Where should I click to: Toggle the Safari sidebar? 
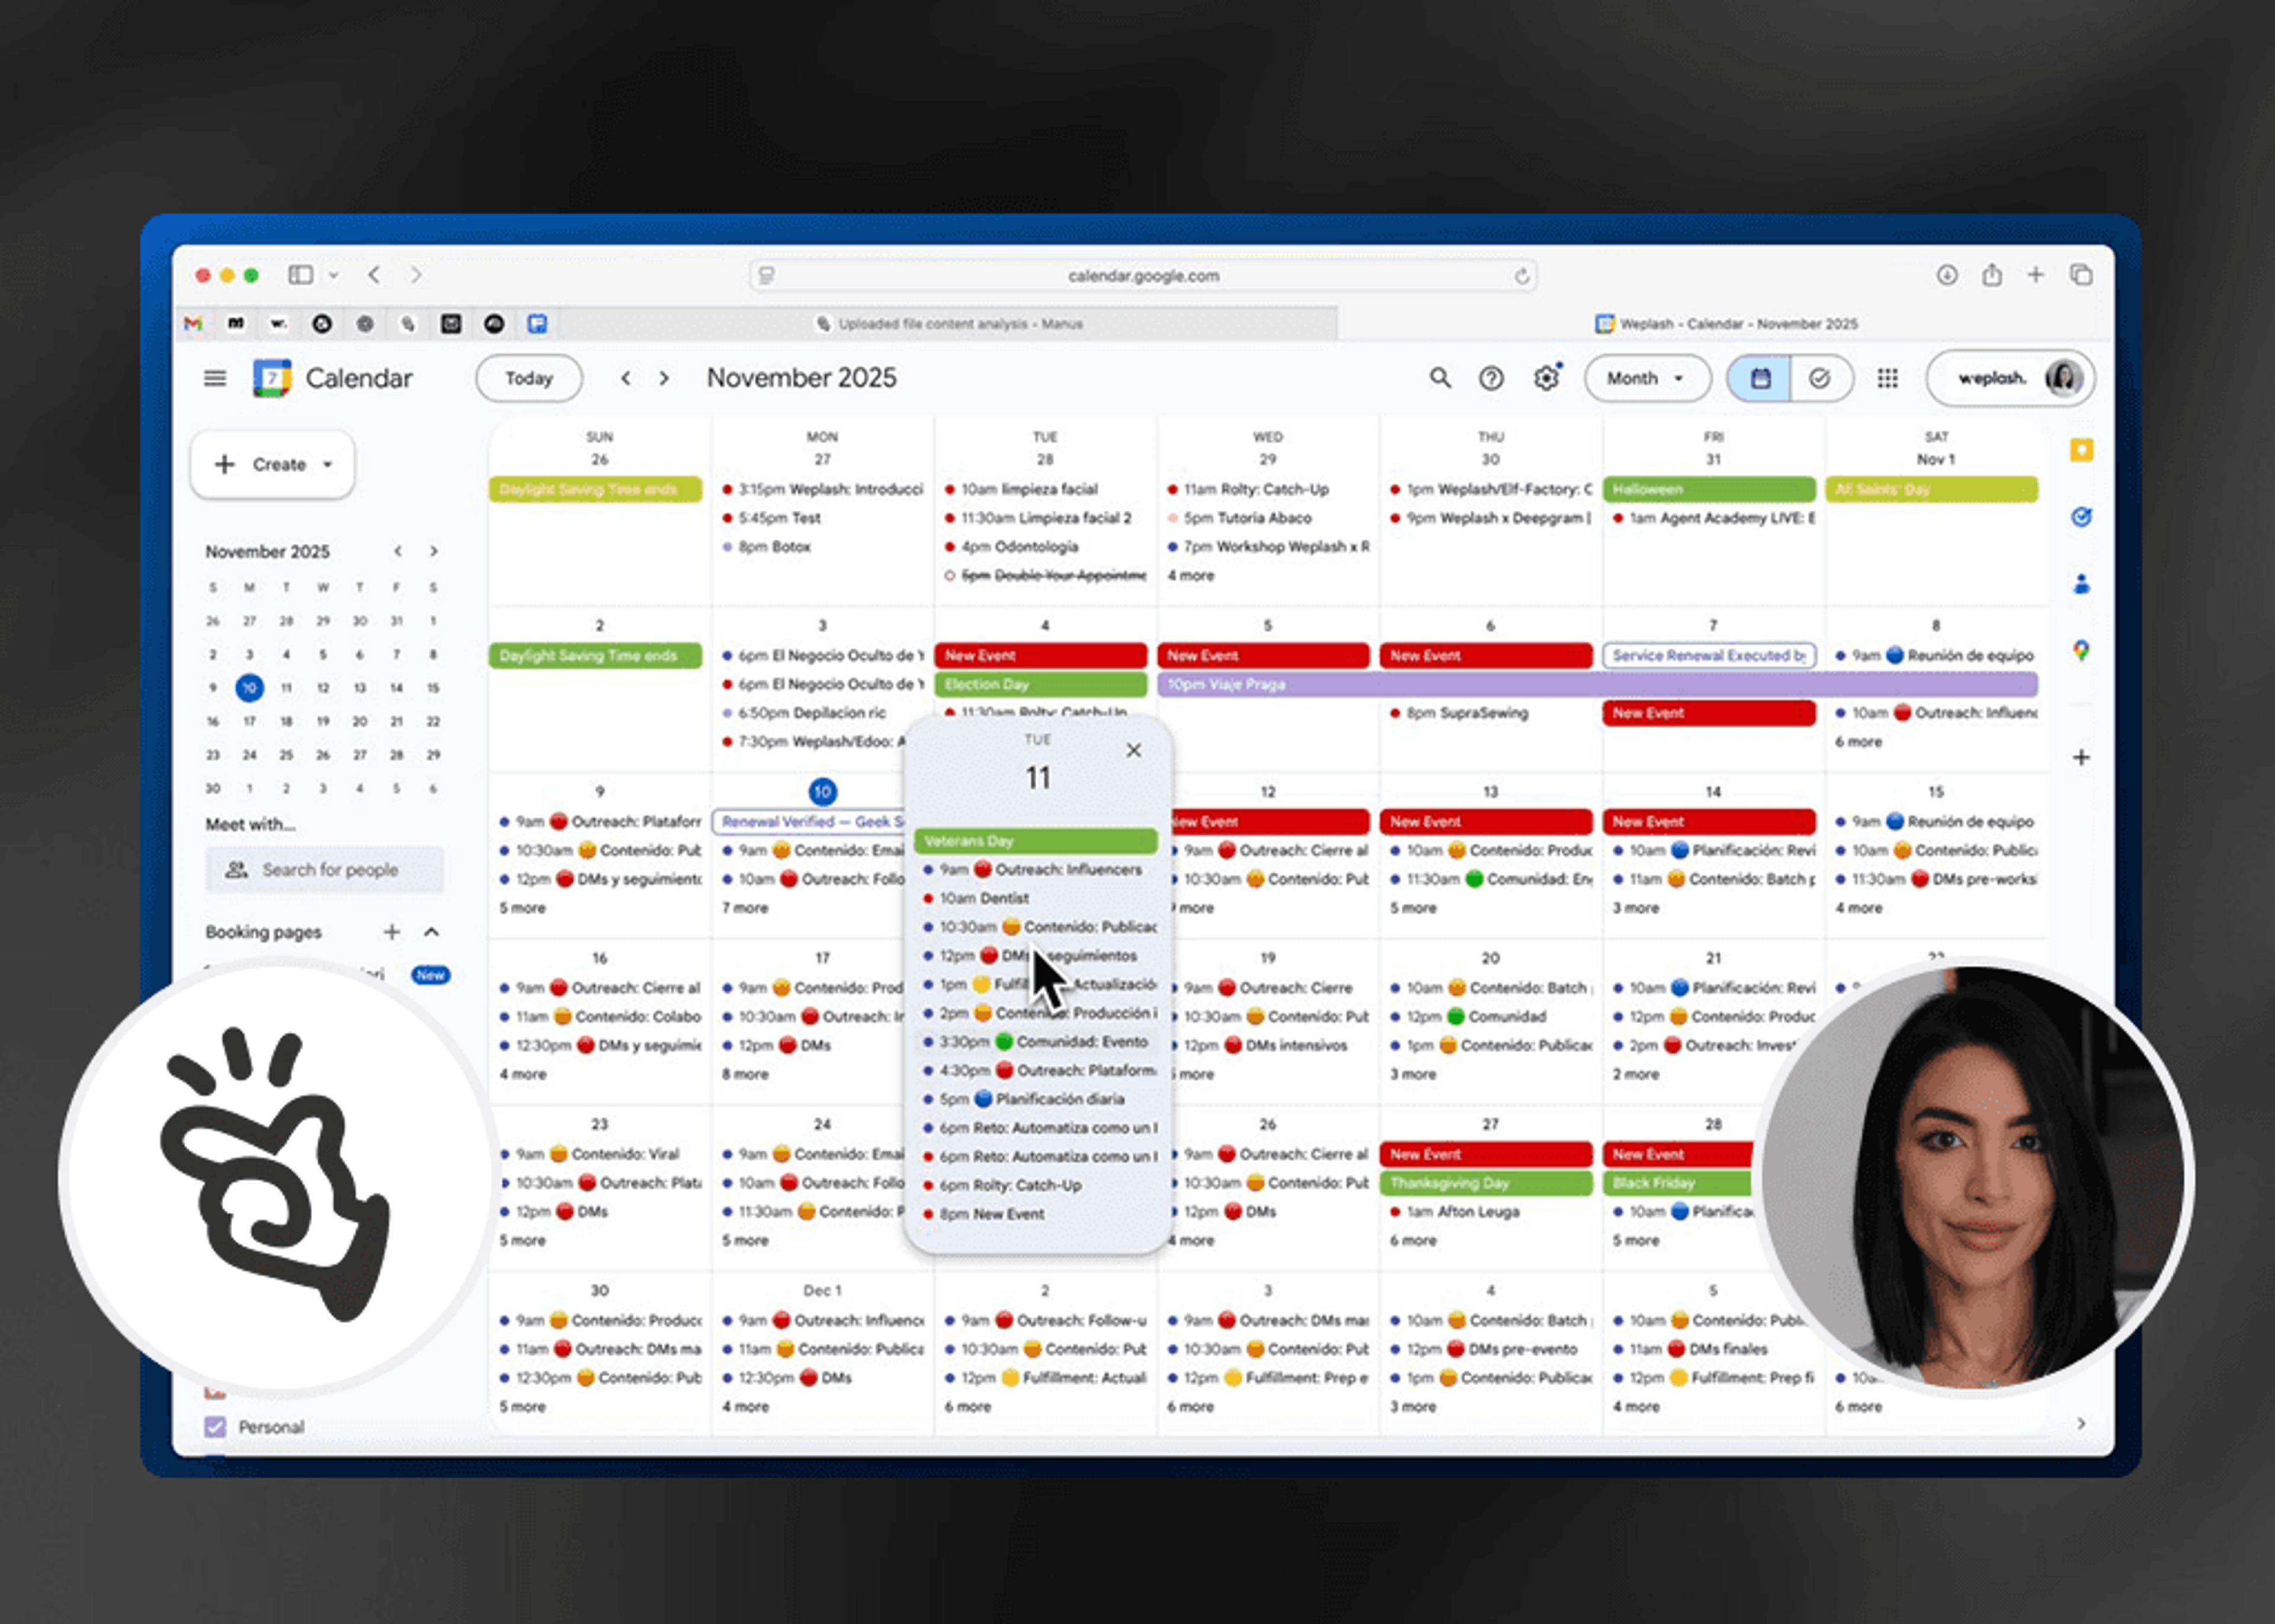300,275
